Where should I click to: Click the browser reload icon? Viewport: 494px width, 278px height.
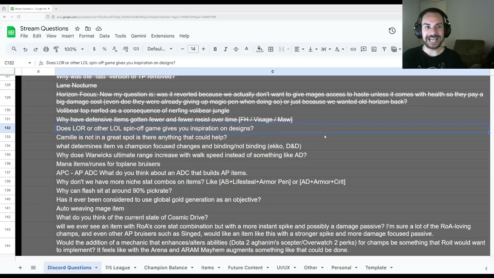pyautogui.click(x=19, y=17)
